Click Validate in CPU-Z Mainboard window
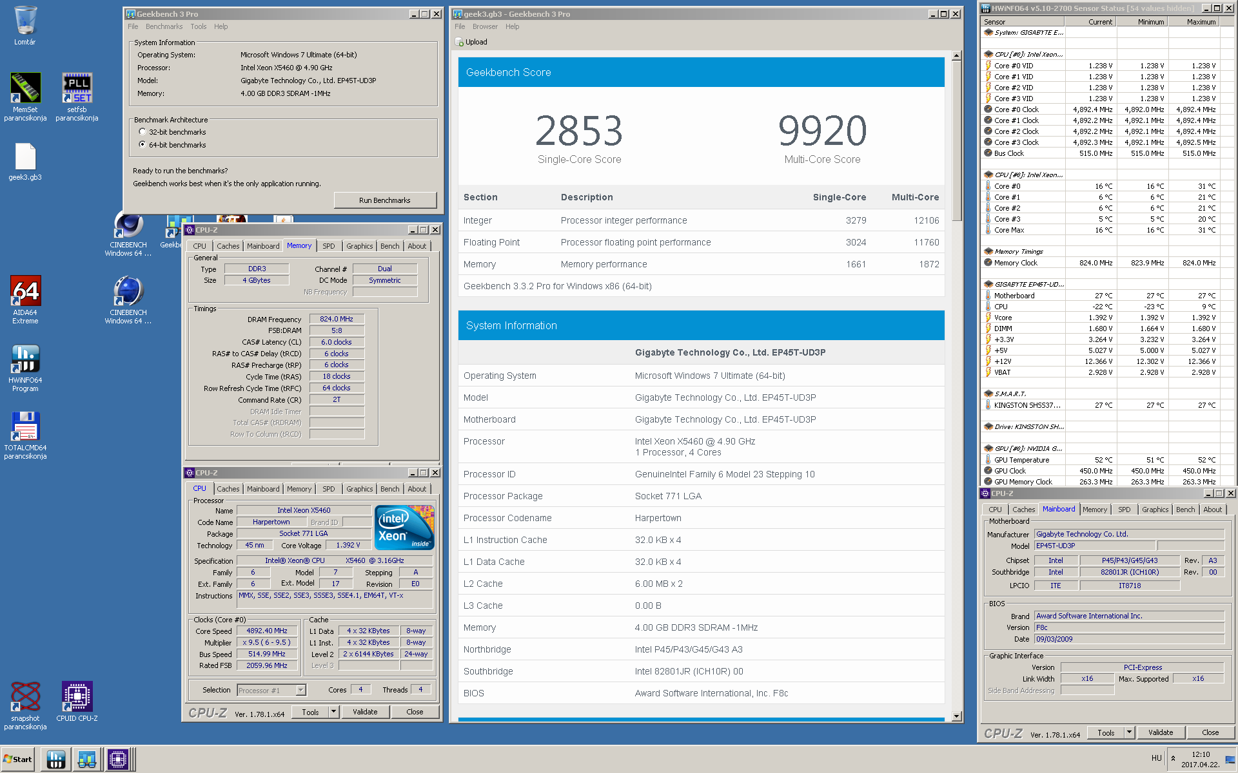The height and width of the screenshot is (773, 1238). 1161,732
